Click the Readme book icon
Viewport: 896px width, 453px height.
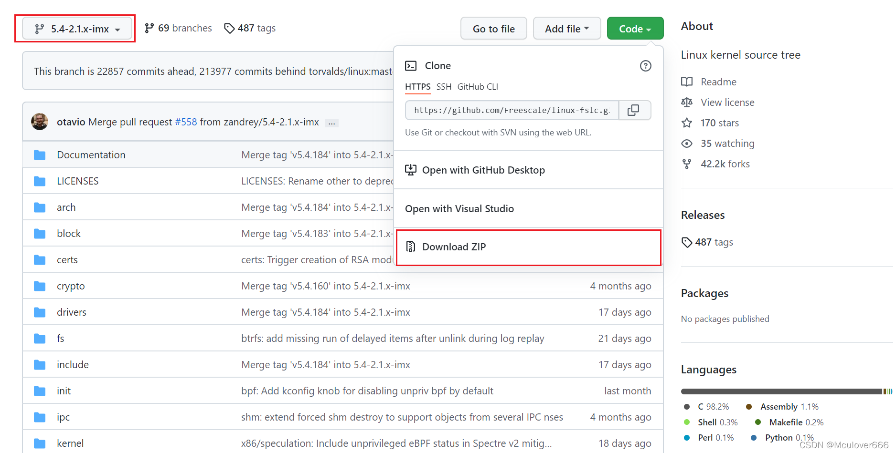point(687,82)
